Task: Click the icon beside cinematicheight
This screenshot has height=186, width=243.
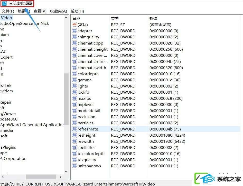Action: pos(74,49)
